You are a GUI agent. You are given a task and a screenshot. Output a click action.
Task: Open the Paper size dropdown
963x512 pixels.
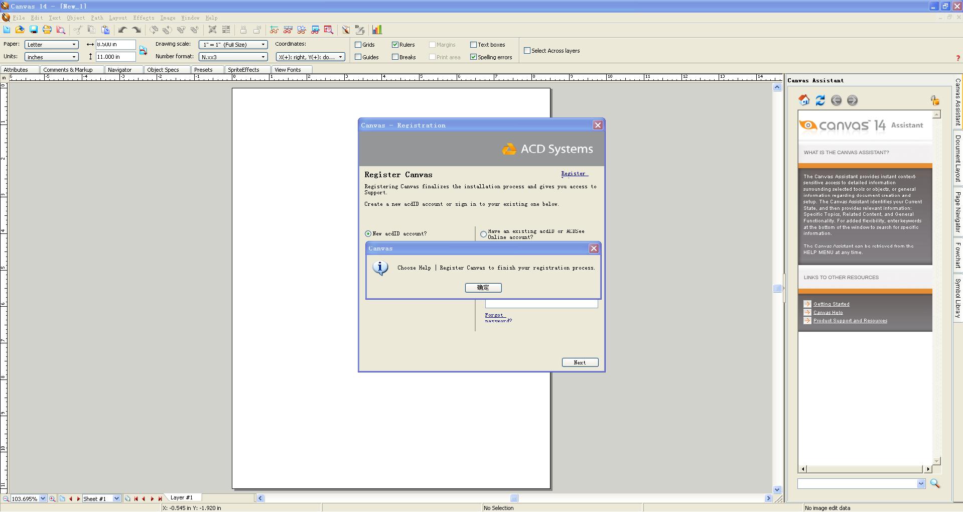74,45
